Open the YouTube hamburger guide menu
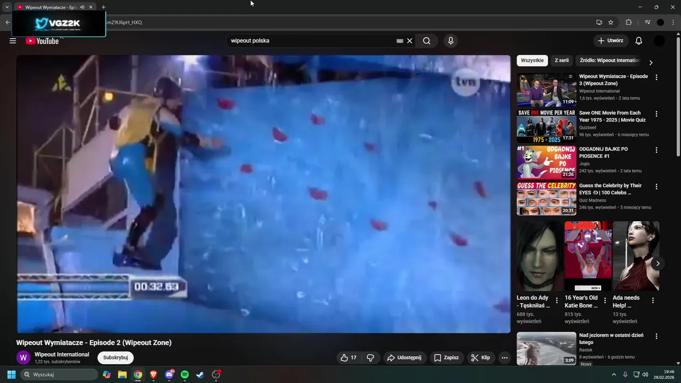 click(x=13, y=41)
